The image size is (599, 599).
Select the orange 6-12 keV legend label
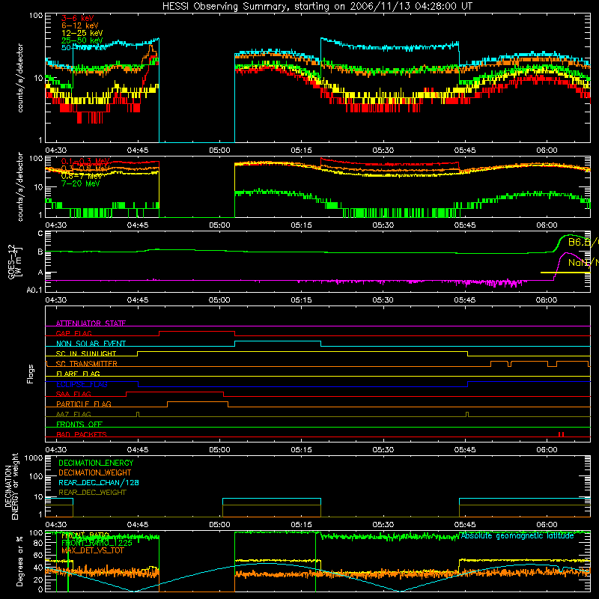80,25
